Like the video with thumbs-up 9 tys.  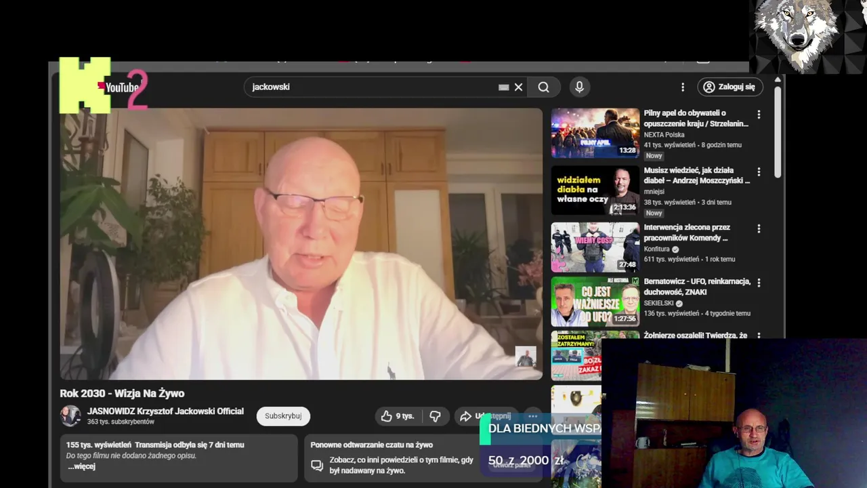tap(398, 416)
